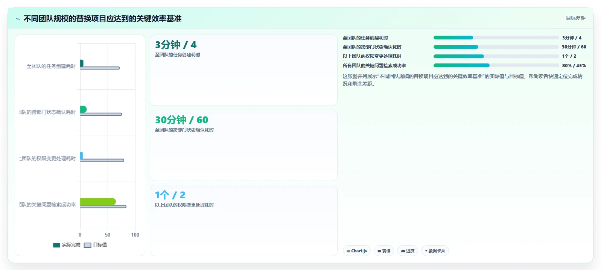
Task: Click the 数据卡片 tag chip
Action: (x=435, y=251)
